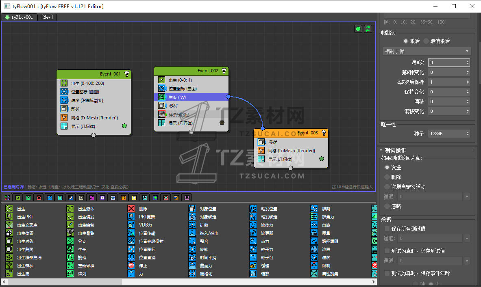Select the 生长 (Ivy) operator in Event_002
Screen dimensions: 481x287
(191, 97)
